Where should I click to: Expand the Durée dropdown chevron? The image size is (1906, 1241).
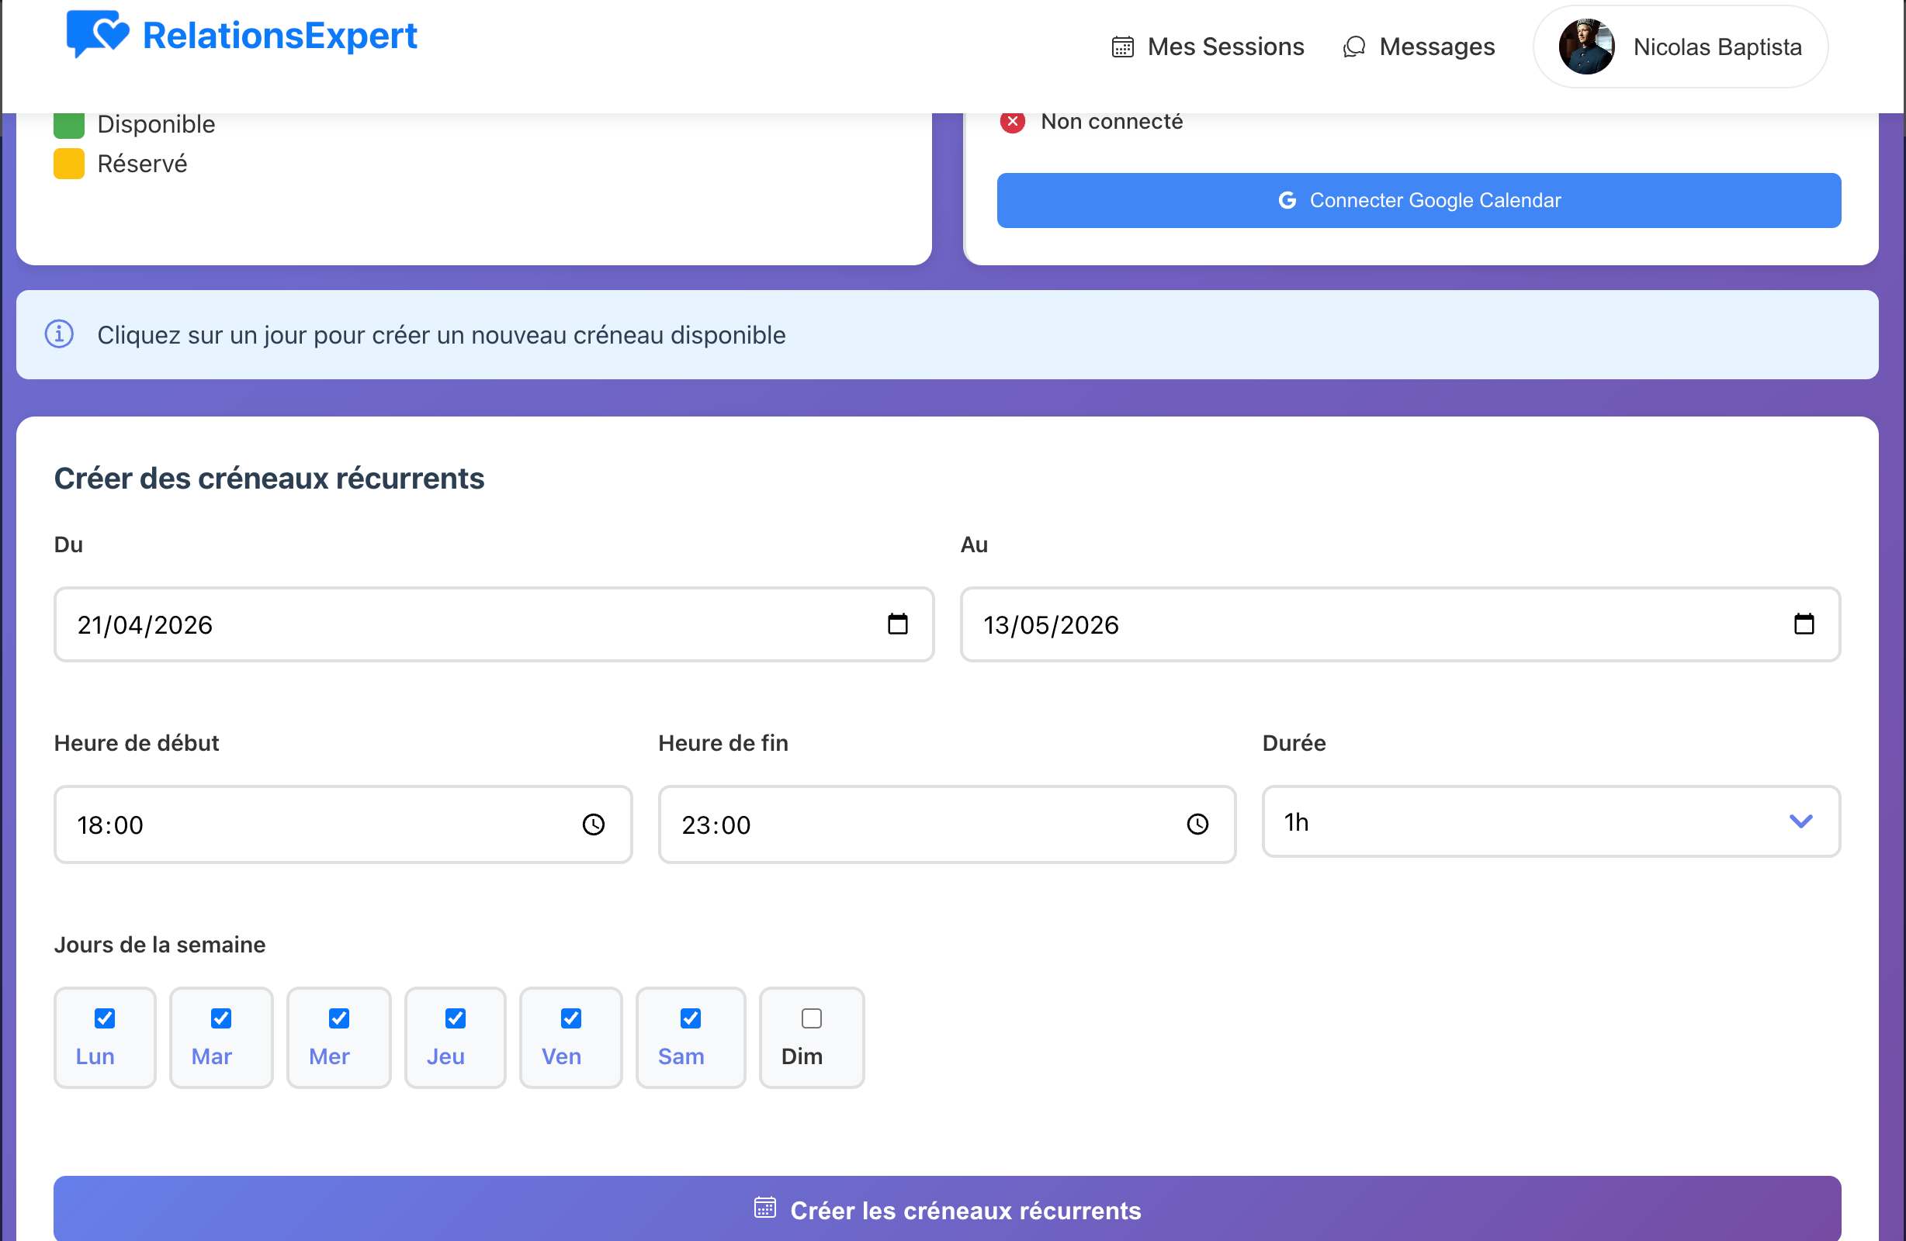1800,821
